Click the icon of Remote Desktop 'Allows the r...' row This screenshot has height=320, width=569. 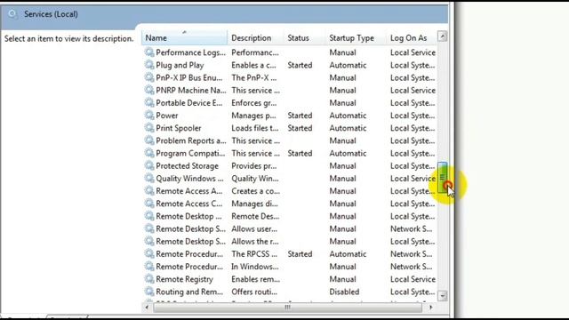149,241
